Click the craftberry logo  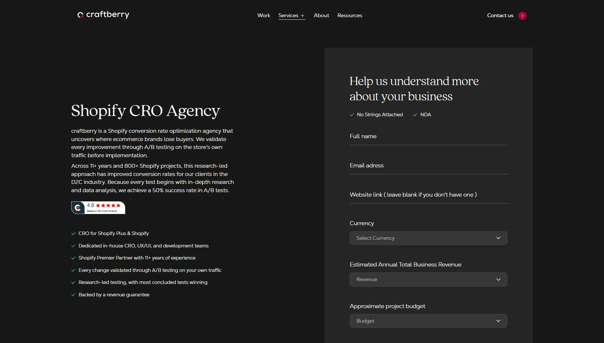pos(103,15)
